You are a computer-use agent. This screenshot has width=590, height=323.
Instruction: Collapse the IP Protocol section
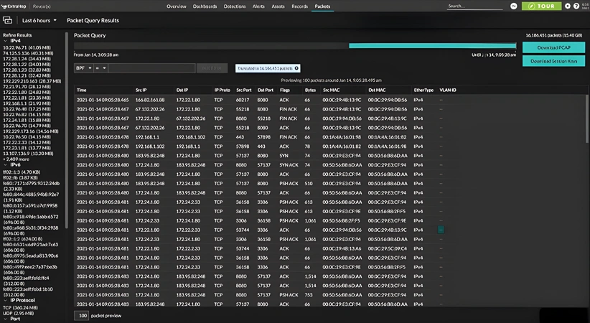(x=5, y=301)
